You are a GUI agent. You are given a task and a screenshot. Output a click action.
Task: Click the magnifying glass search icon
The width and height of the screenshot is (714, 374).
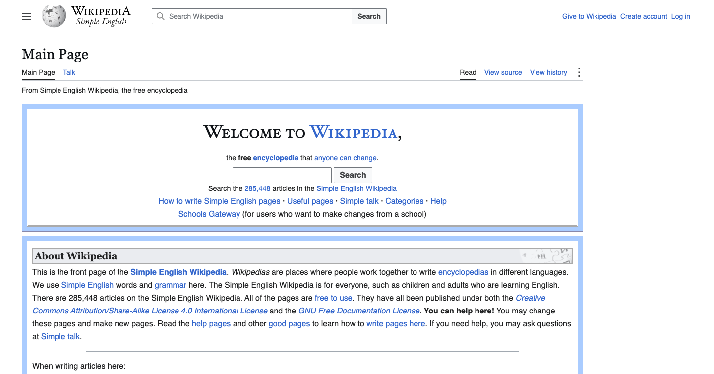pyautogui.click(x=160, y=16)
